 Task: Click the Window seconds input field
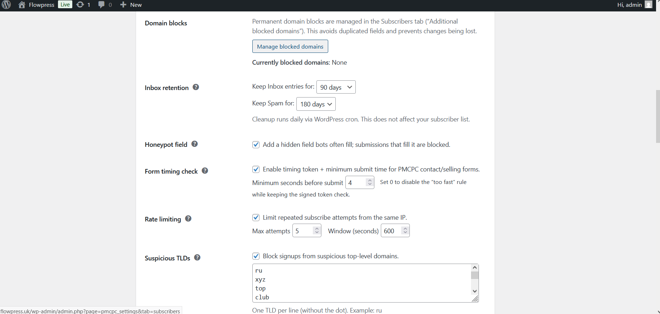[395, 231]
